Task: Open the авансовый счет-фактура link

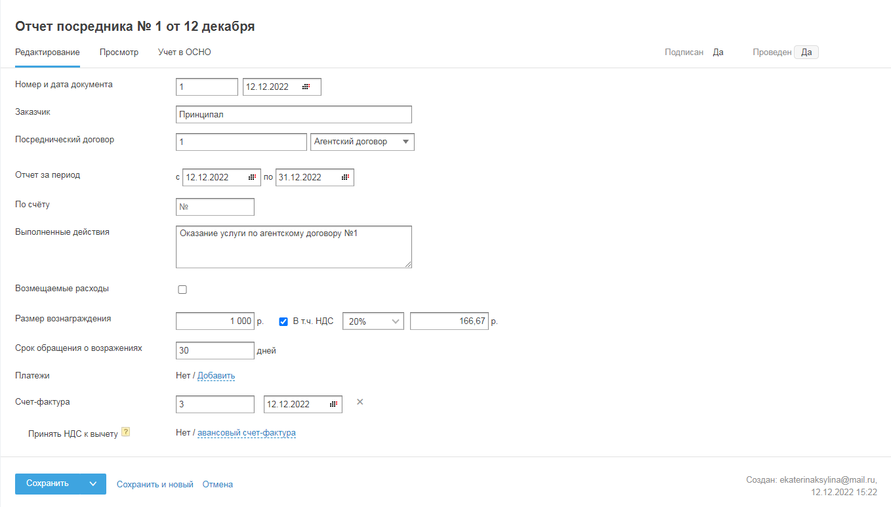Action: 247,433
